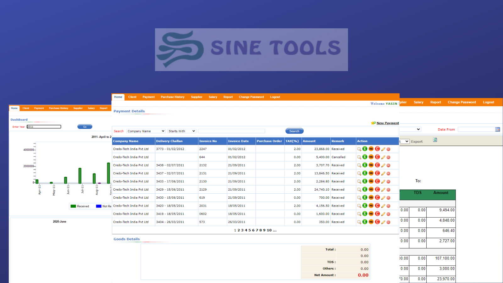Viewport: 503px width, 283px height.
Task: Open the format dropdown beside Export
Action: pyautogui.click(x=405, y=141)
